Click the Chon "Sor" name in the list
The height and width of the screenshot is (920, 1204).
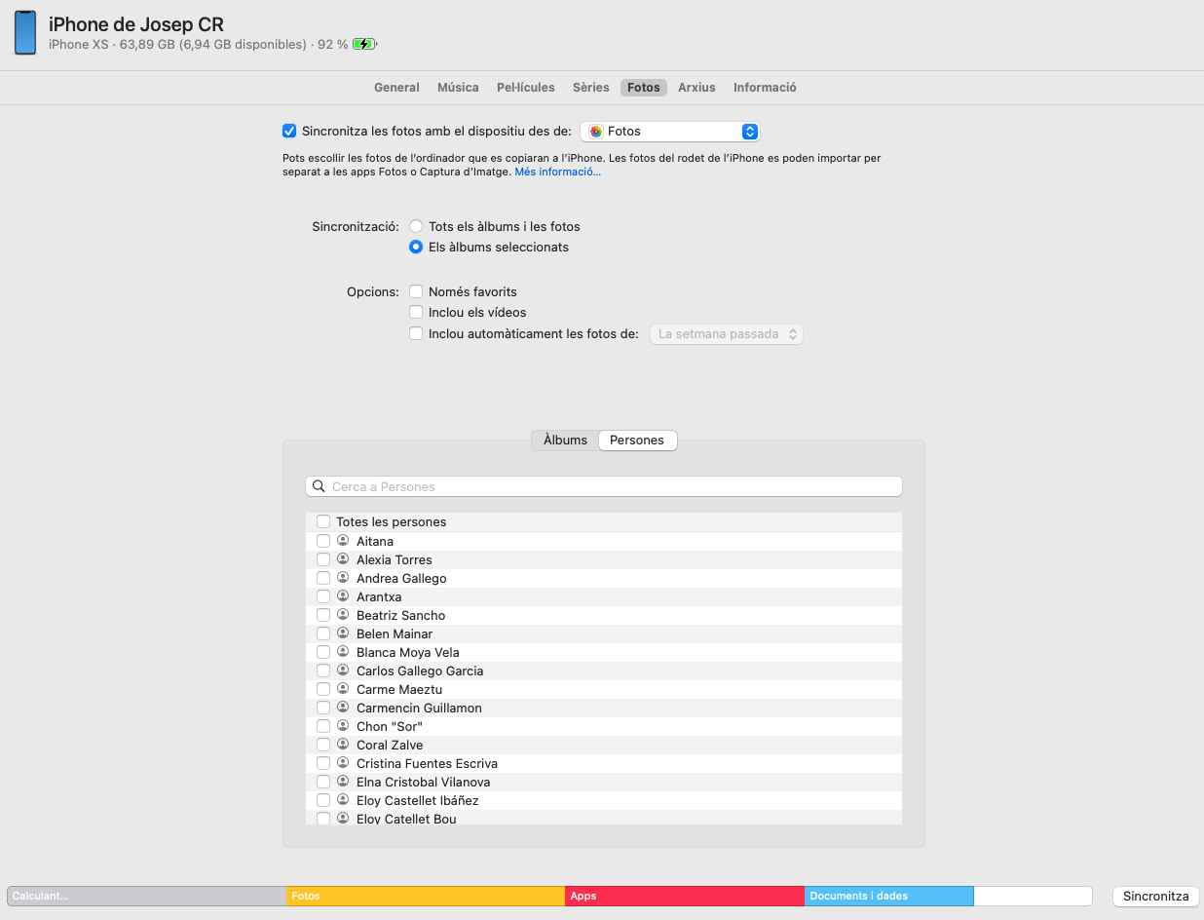click(390, 726)
